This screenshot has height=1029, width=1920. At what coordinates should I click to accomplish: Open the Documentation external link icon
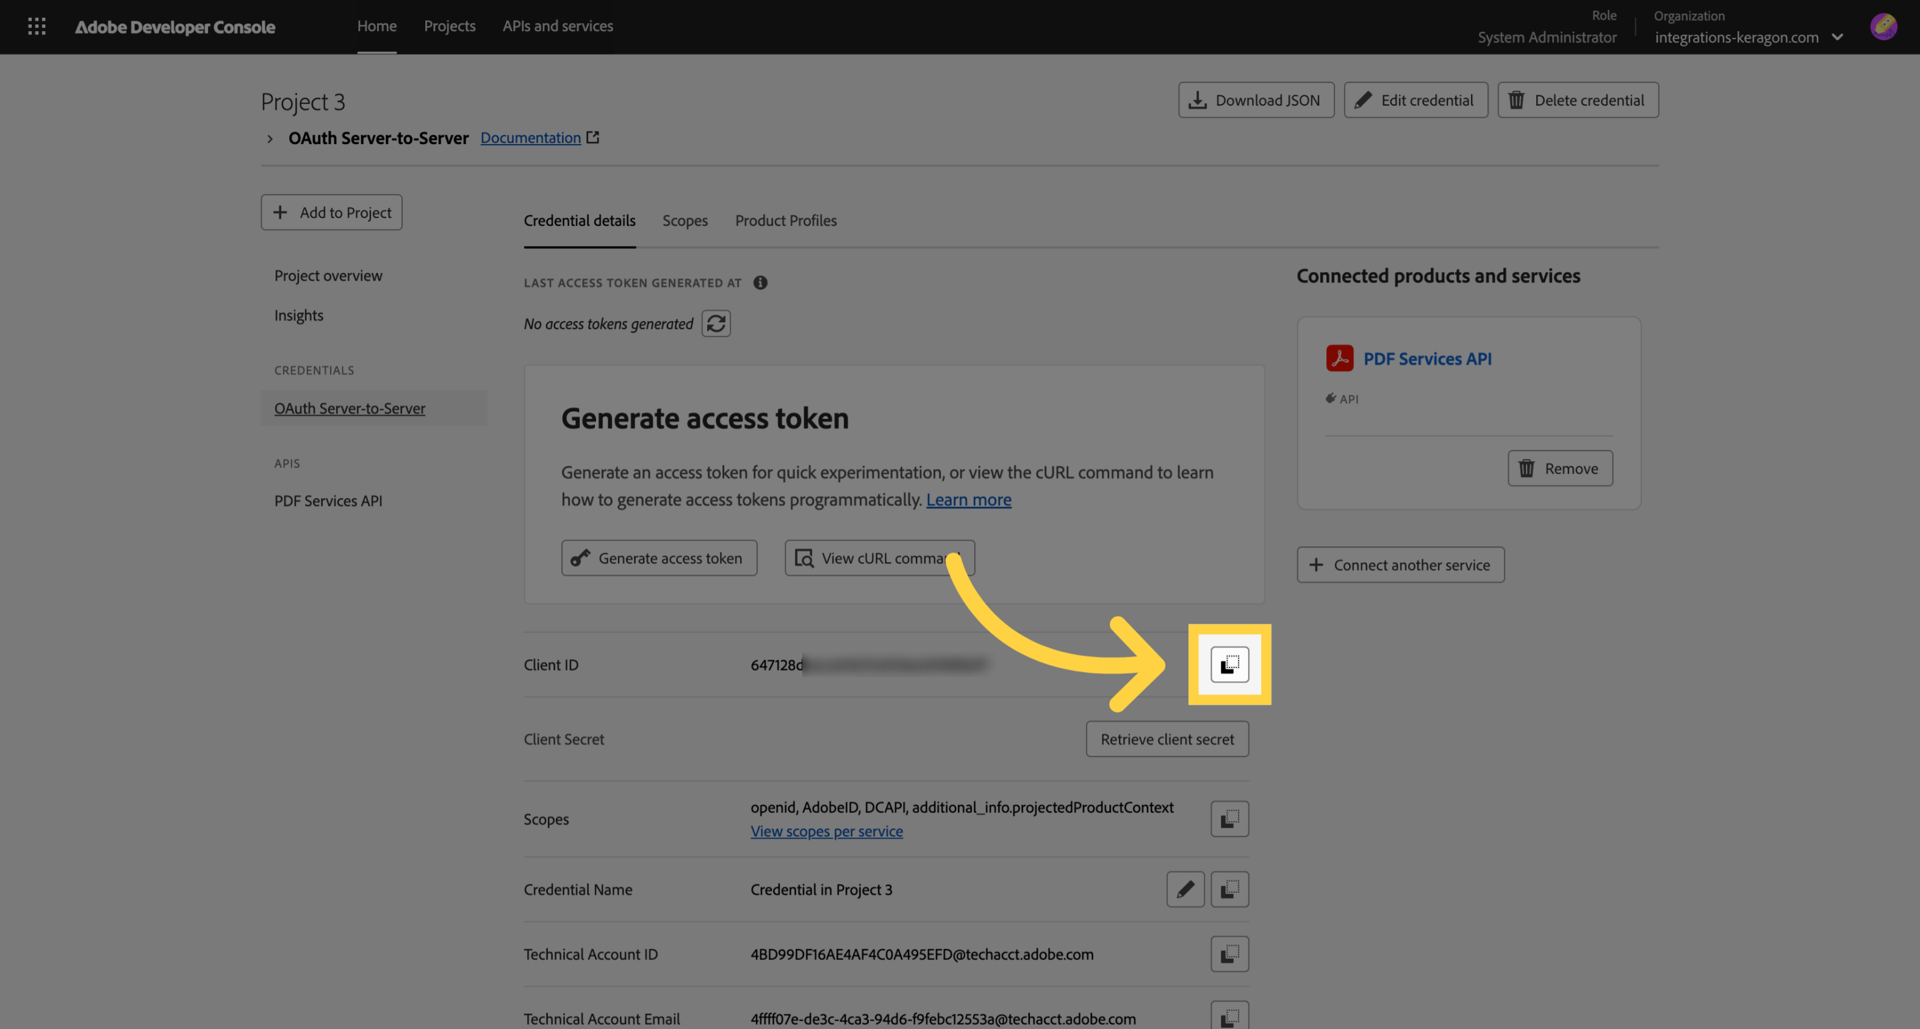pyautogui.click(x=592, y=137)
